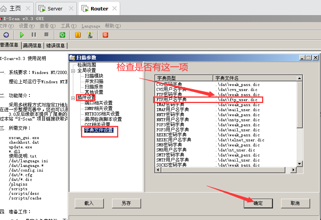Click the dictionary list scroll-down arrow
Screen dimensions: 321x220
coord(300,164)
